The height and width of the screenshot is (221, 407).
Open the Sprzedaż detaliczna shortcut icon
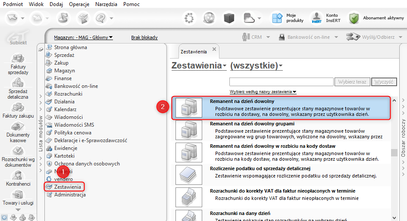tap(18, 82)
